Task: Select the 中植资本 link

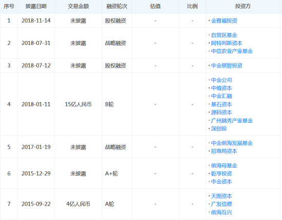Action: [x=221, y=88]
